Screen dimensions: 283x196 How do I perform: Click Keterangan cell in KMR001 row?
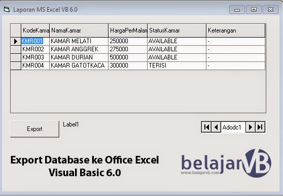click(236, 41)
